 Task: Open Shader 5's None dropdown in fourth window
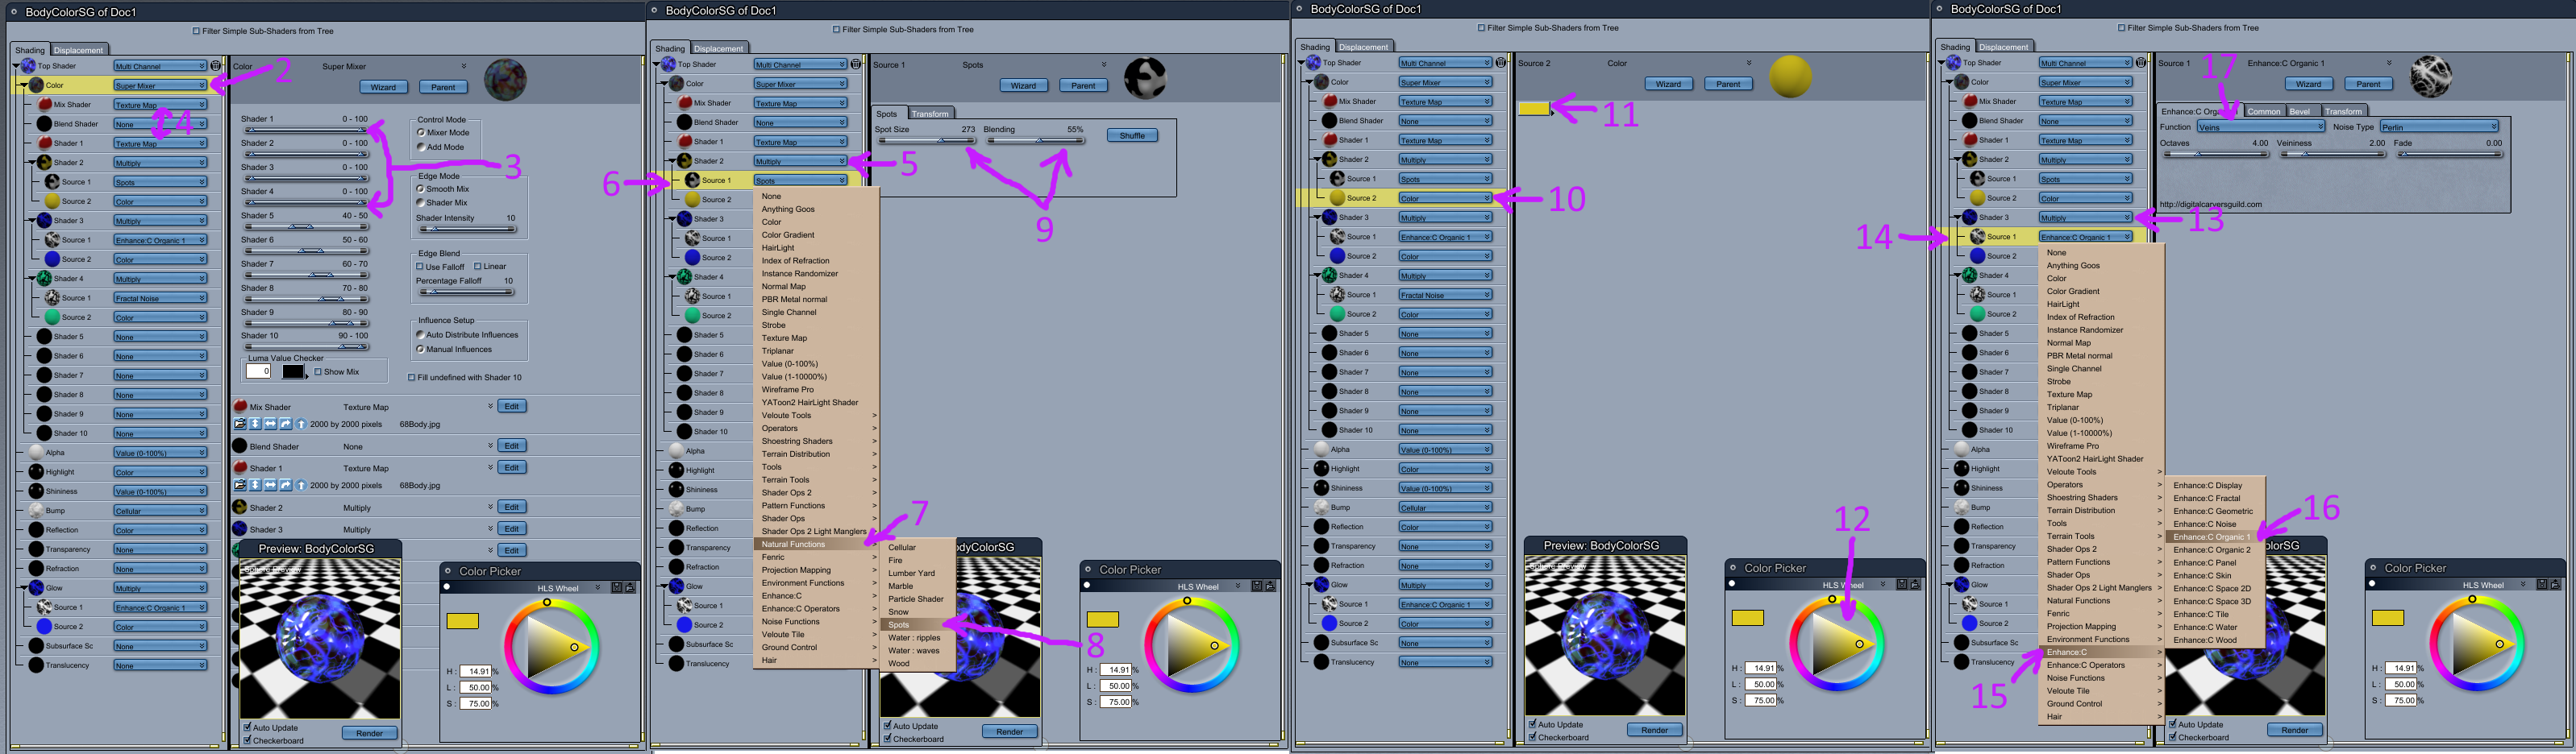[2085, 333]
